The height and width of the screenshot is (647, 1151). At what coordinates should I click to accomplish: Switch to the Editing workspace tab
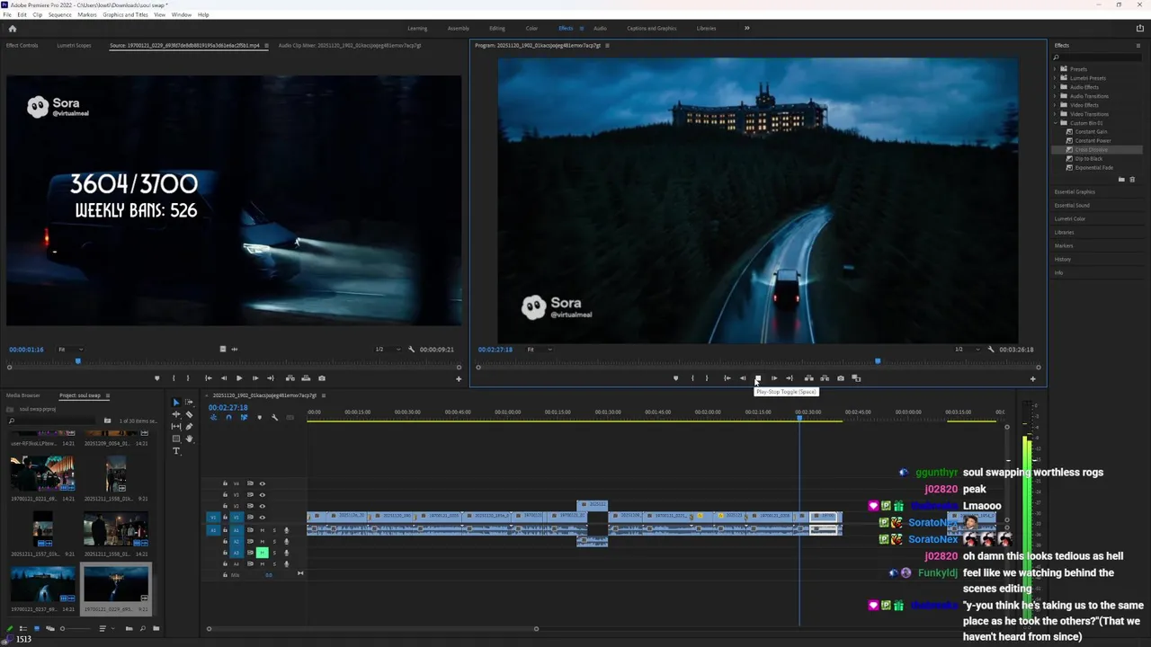point(497,28)
